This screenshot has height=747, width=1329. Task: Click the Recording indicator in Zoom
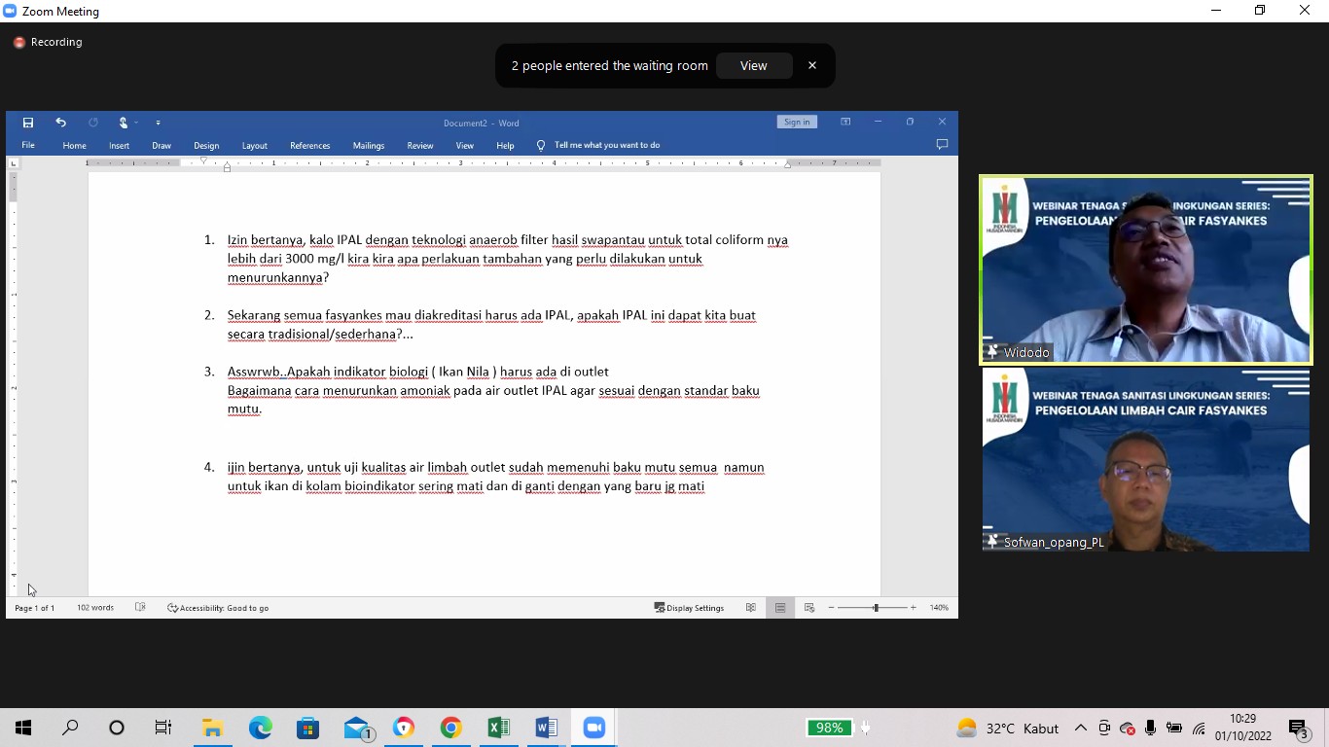[x=48, y=42]
